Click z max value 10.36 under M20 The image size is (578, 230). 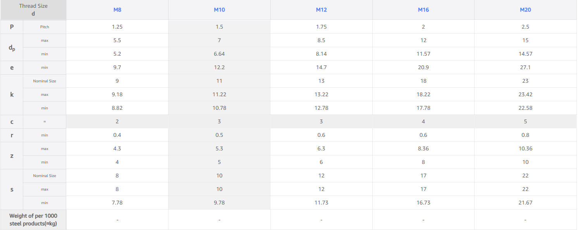pos(525,148)
